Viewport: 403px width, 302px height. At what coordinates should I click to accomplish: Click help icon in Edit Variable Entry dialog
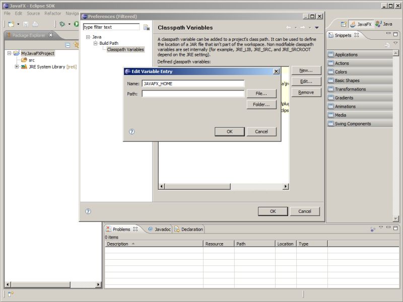pyautogui.click(x=131, y=132)
